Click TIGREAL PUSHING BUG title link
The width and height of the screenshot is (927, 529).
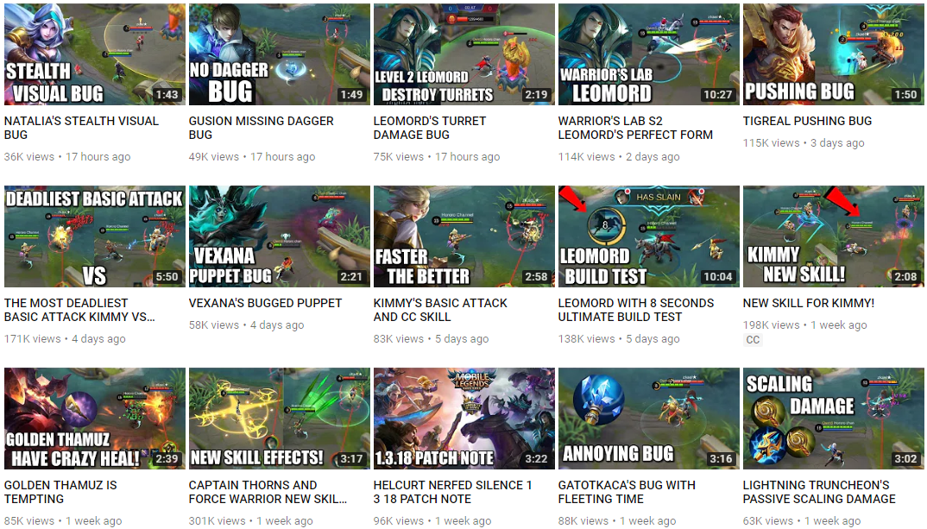click(x=807, y=121)
